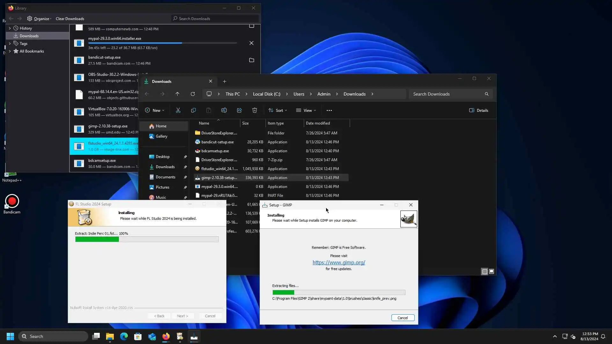Screen dimensions: 612x344
Task: Toggle the Details pane
Action: tap(479, 110)
